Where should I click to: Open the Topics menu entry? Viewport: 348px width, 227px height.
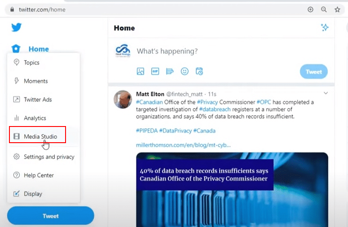[44, 62]
